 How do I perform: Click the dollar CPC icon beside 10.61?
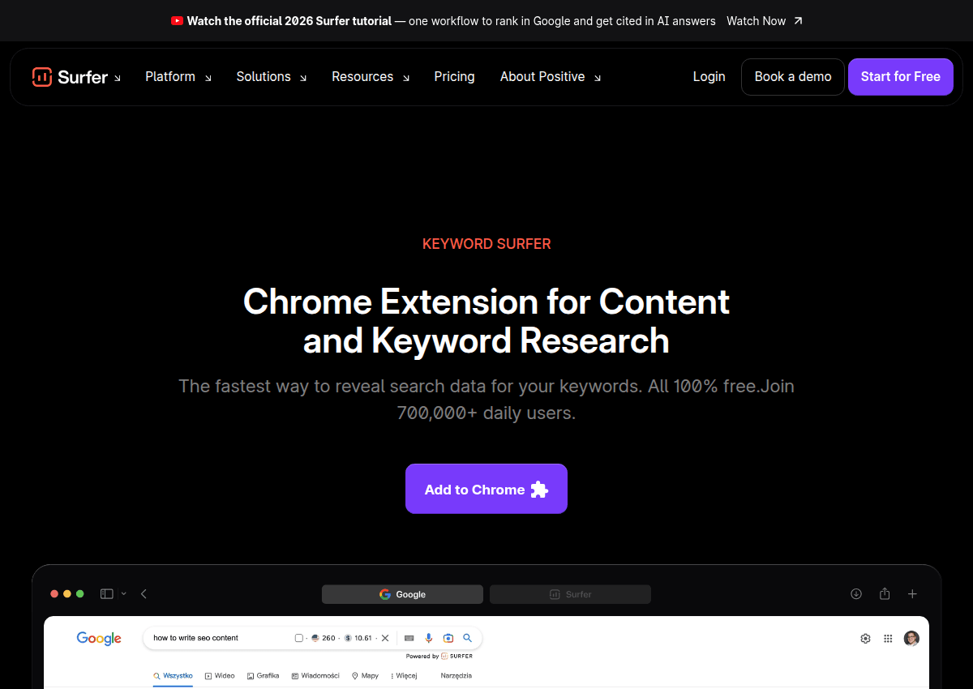tap(348, 638)
